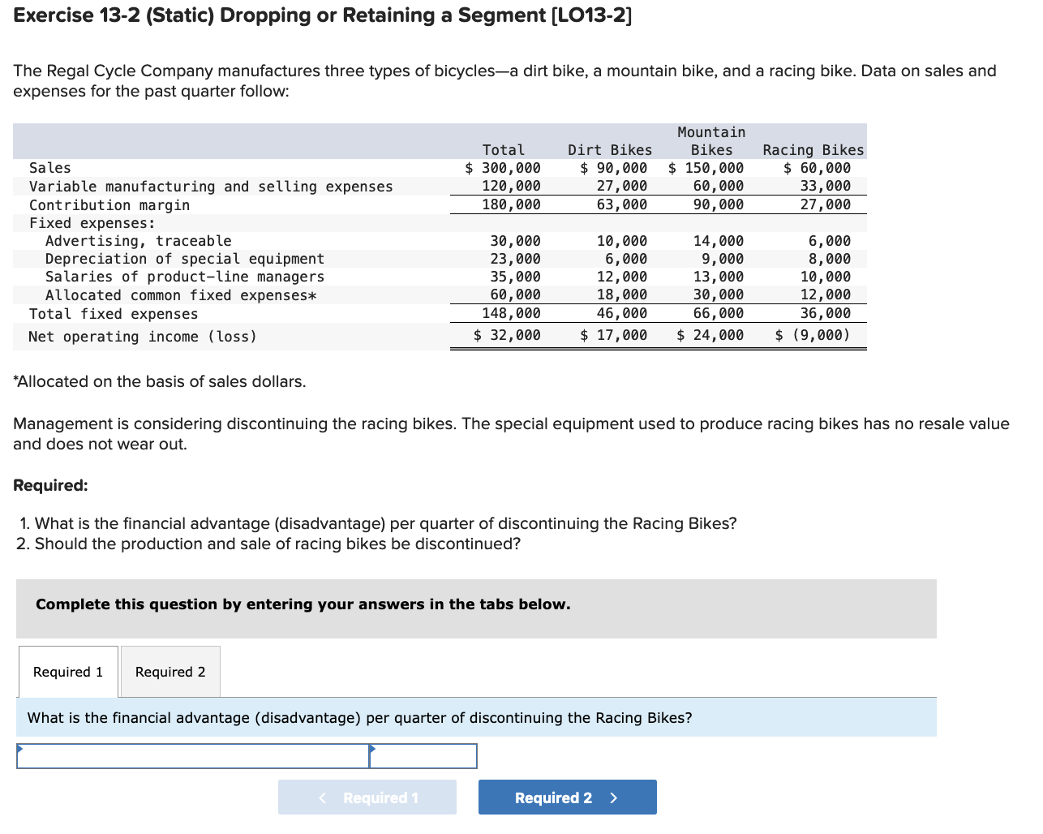Image resolution: width=1043 pixels, height=834 pixels.
Task: Select the Total fixed expenses row
Action: point(243,312)
